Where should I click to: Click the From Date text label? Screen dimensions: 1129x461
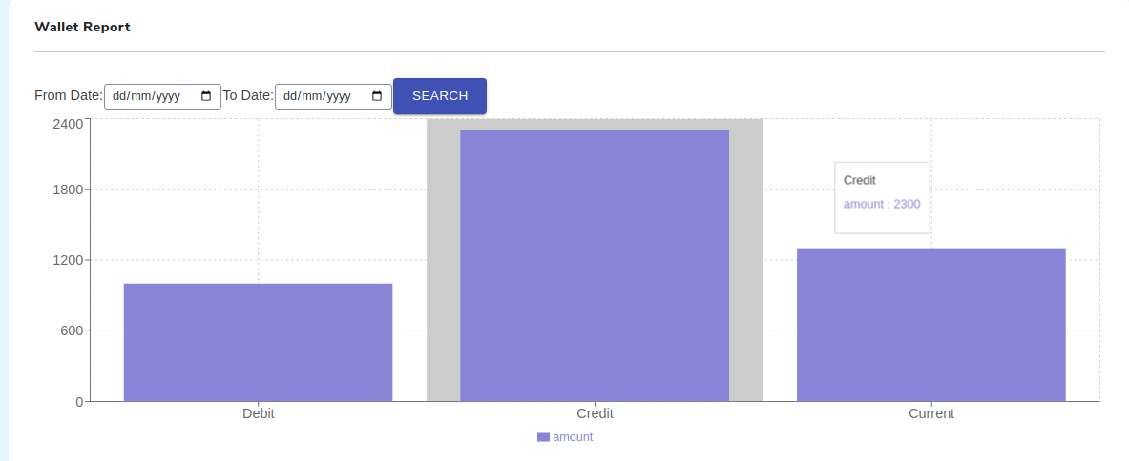click(68, 95)
